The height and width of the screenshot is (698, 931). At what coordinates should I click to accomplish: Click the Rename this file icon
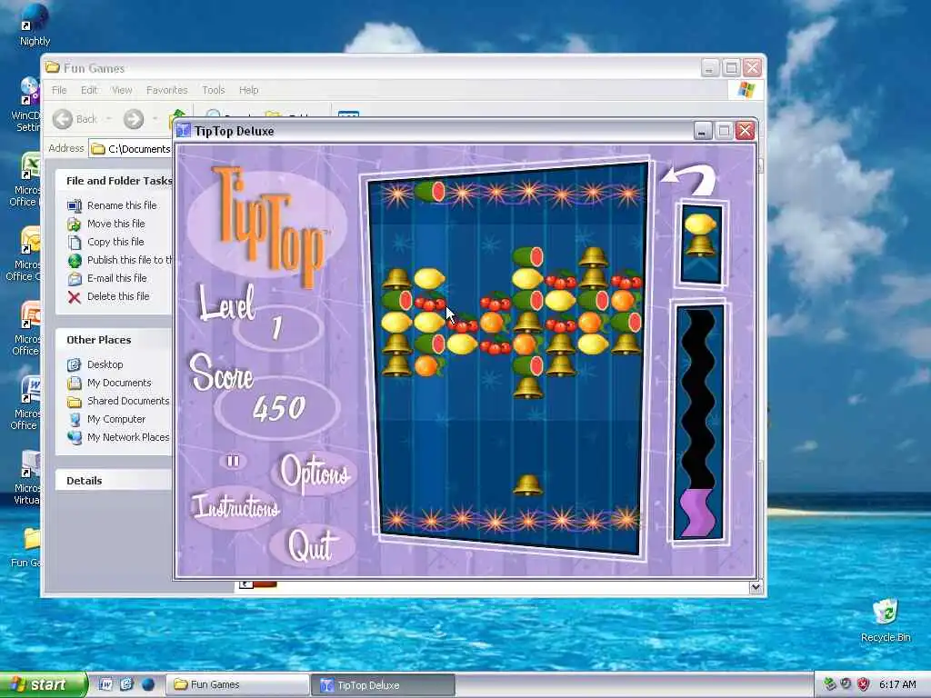pos(75,206)
